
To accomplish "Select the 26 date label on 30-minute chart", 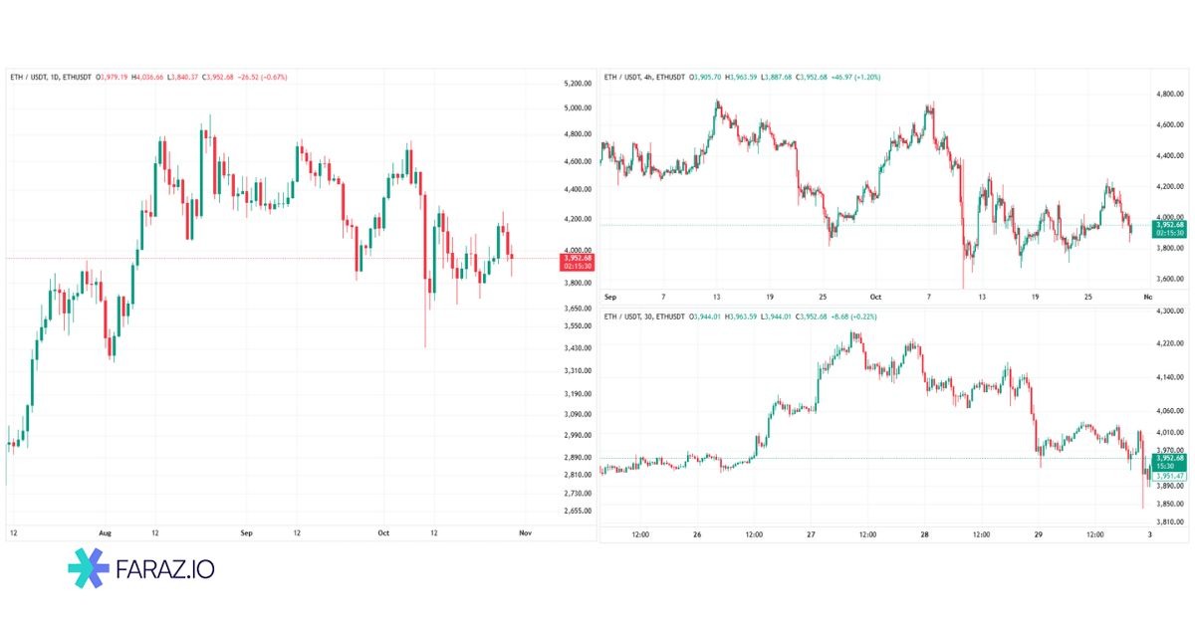I will coord(697,534).
